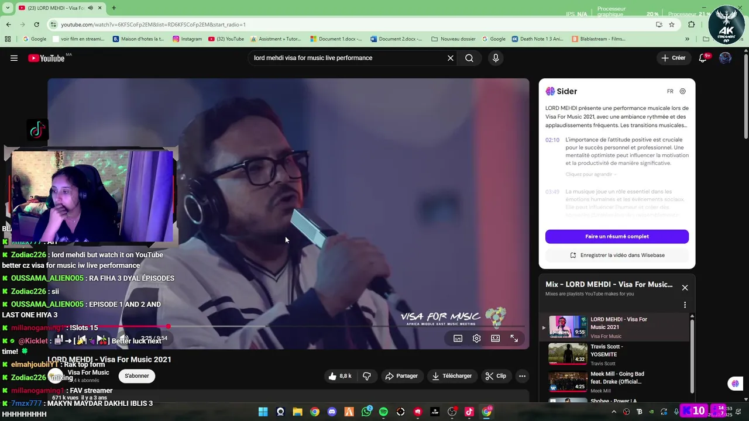The height and width of the screenshot is (421, 749).
Task: Open the Blablastream - Films bookmark
Action: [599, 39]
